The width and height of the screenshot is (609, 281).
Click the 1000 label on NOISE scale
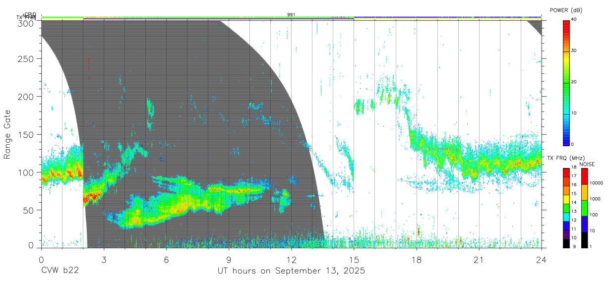tap(595, 199)
